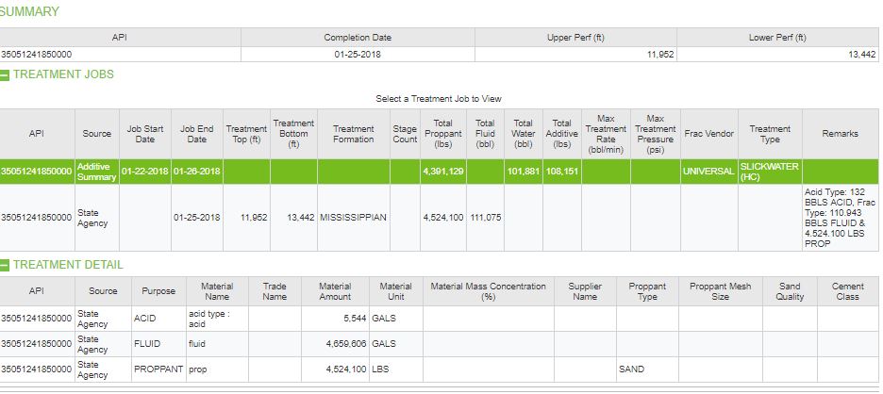Click the Upper Perf (ft) header
Viewport: 883px width, 394px height.
pos(575,38)
